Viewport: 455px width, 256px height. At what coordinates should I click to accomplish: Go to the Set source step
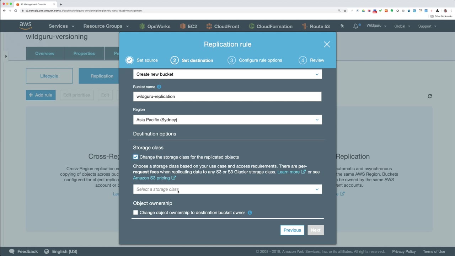(142, 60)
